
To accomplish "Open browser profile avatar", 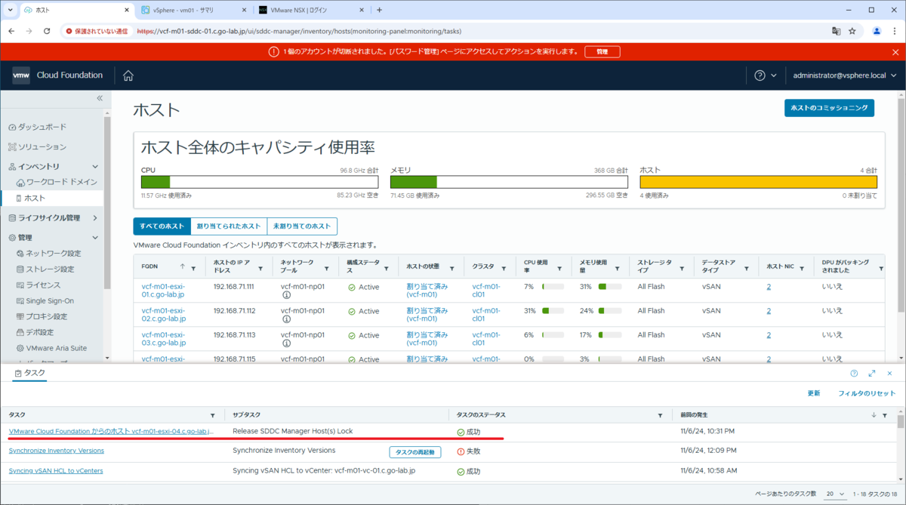I will click(877, 31).
